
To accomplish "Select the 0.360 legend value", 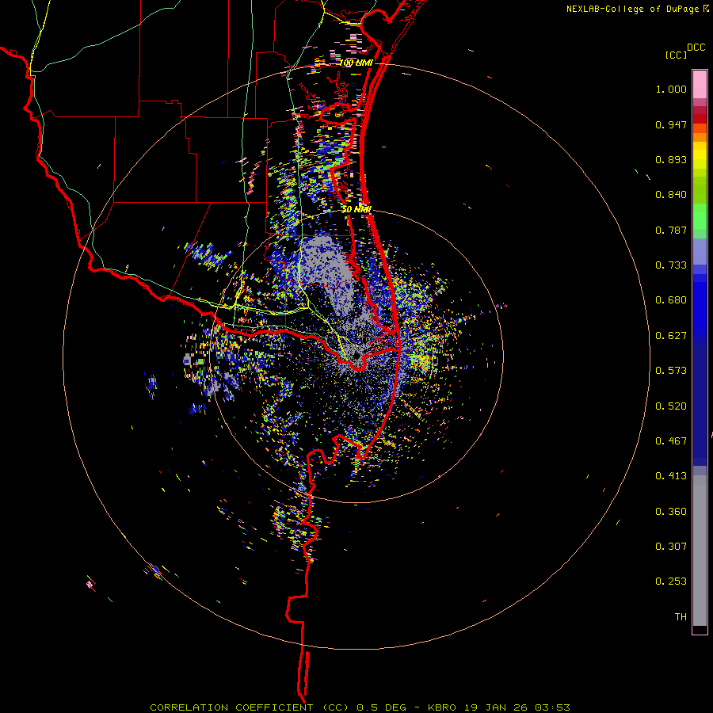I will [671, 512].
